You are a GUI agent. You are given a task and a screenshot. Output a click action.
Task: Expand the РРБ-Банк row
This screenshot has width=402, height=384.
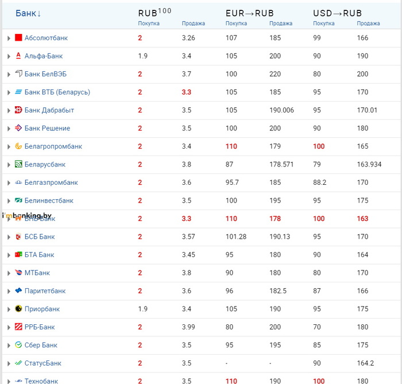(9, 327)
